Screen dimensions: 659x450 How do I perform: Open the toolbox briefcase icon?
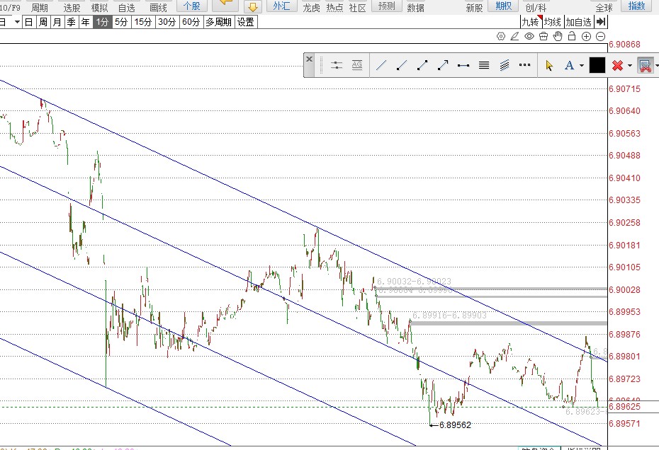click(x=543, y=37)
